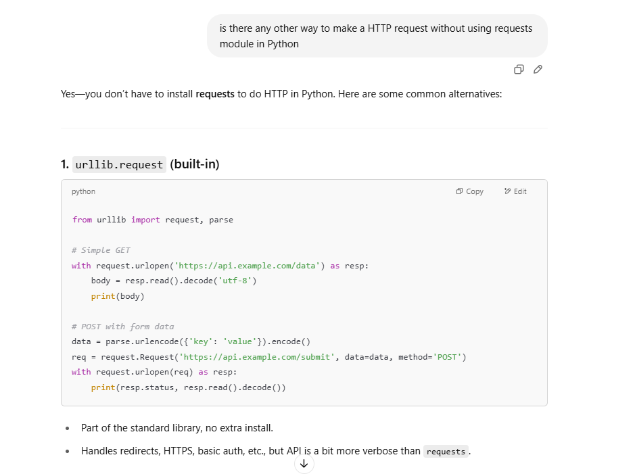Copy the Python code block

(470, 191)
